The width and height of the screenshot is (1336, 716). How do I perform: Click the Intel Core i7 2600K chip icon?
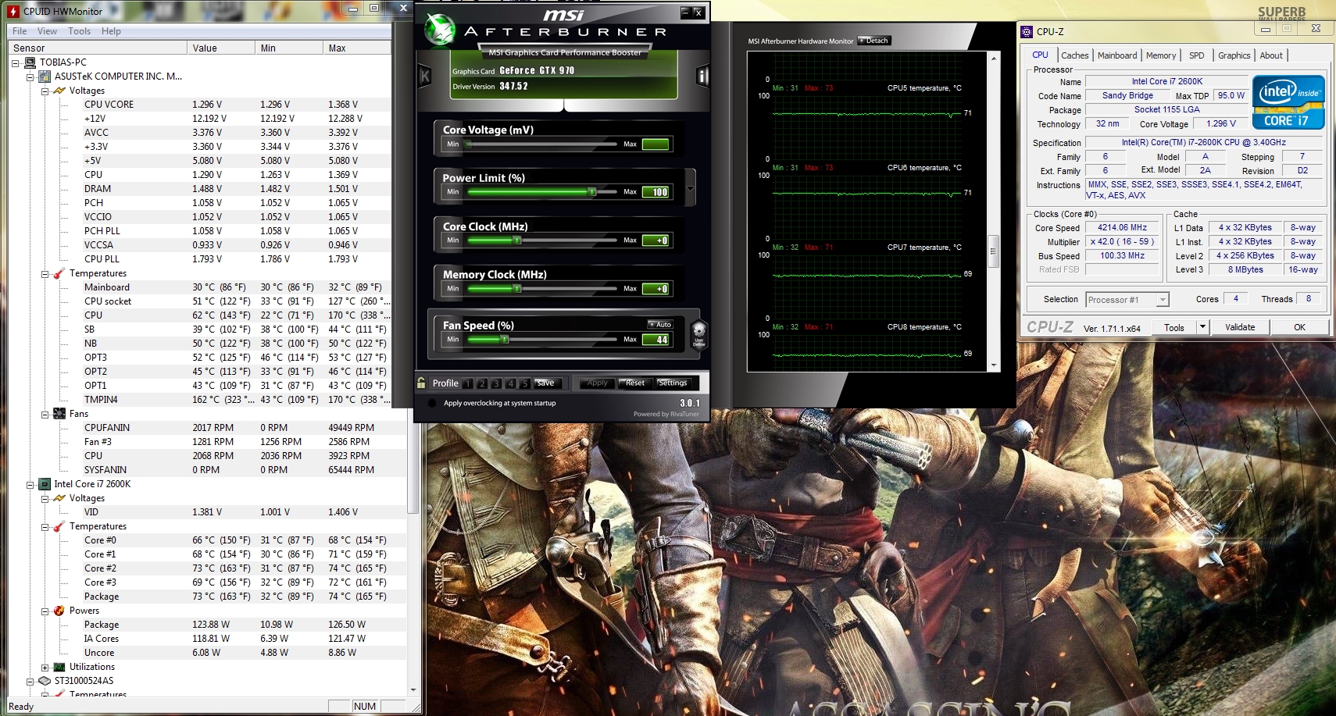point(45,484)
